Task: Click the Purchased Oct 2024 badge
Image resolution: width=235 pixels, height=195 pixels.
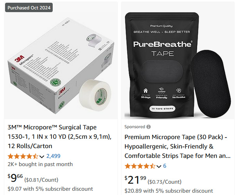Action: tap(29, 7)
